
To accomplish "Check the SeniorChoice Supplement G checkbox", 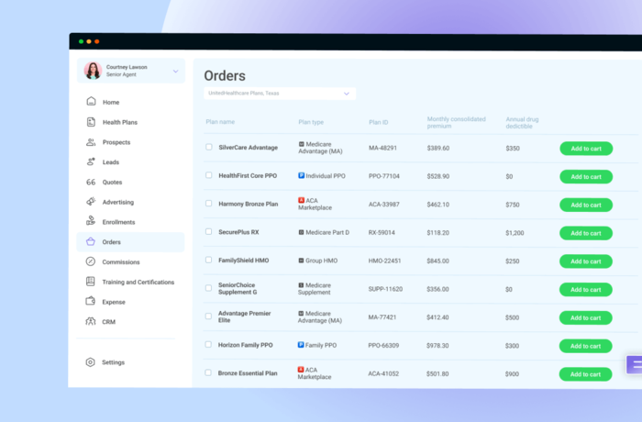I will point(208,288).
